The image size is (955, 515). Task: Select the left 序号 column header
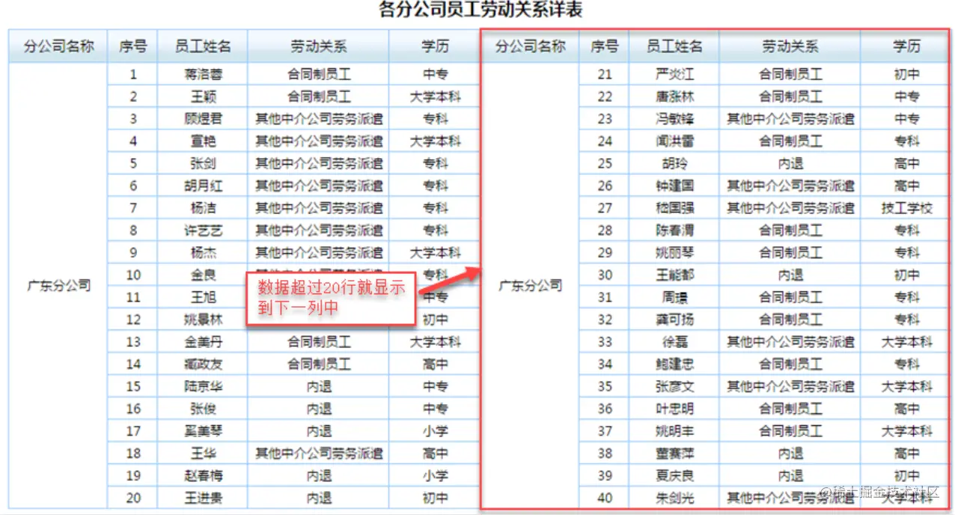(x=132, y=46)
